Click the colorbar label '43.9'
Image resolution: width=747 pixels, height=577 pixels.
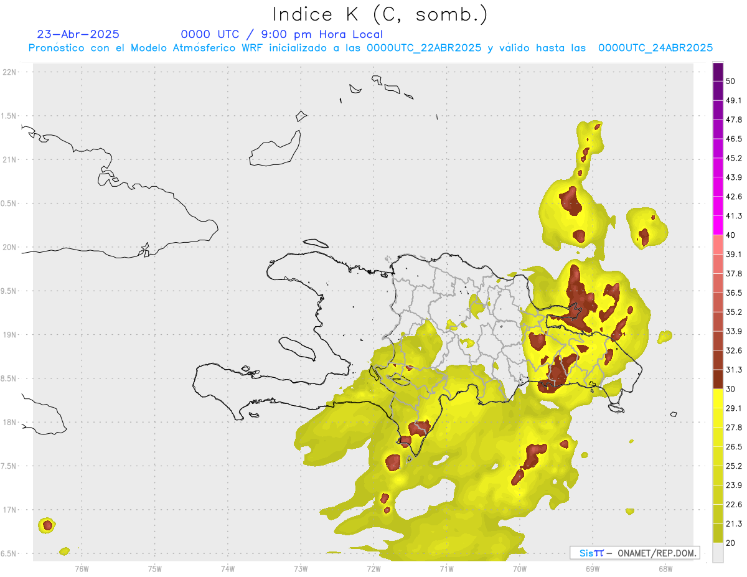tap(734, 177)
